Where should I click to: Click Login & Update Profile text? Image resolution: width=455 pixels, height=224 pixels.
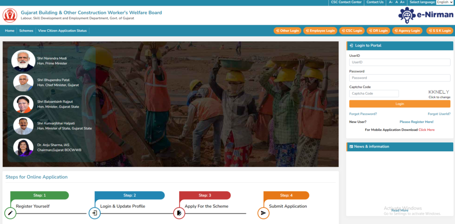(123, 206)
